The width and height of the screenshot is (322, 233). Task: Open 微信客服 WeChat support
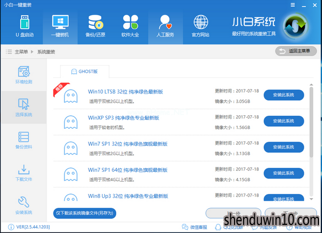click(195, 227)
